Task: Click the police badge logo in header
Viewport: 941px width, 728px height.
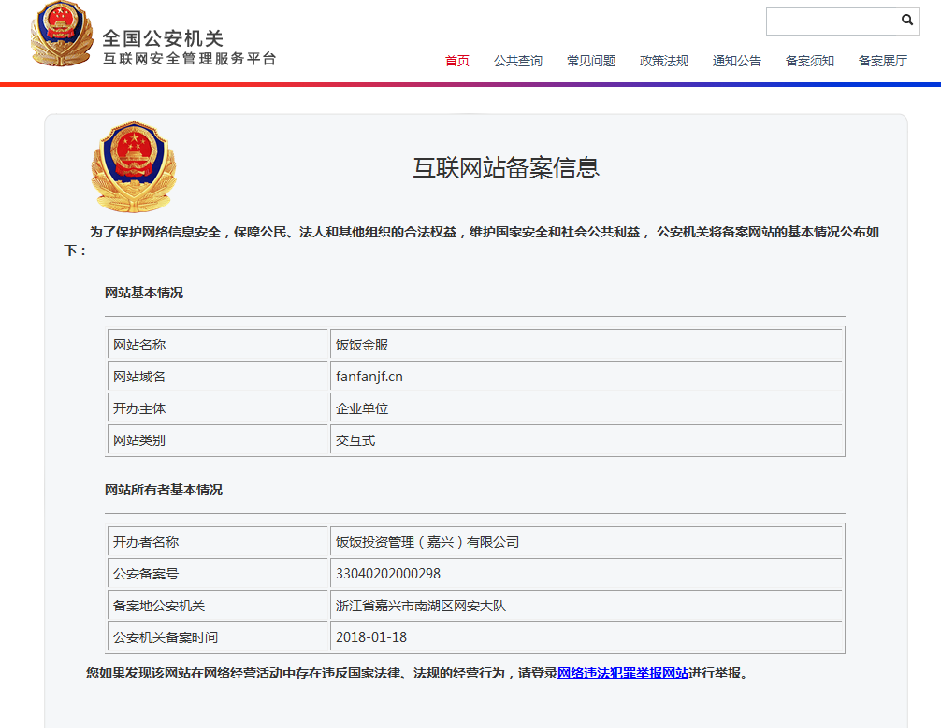Action: pos(62,34)
